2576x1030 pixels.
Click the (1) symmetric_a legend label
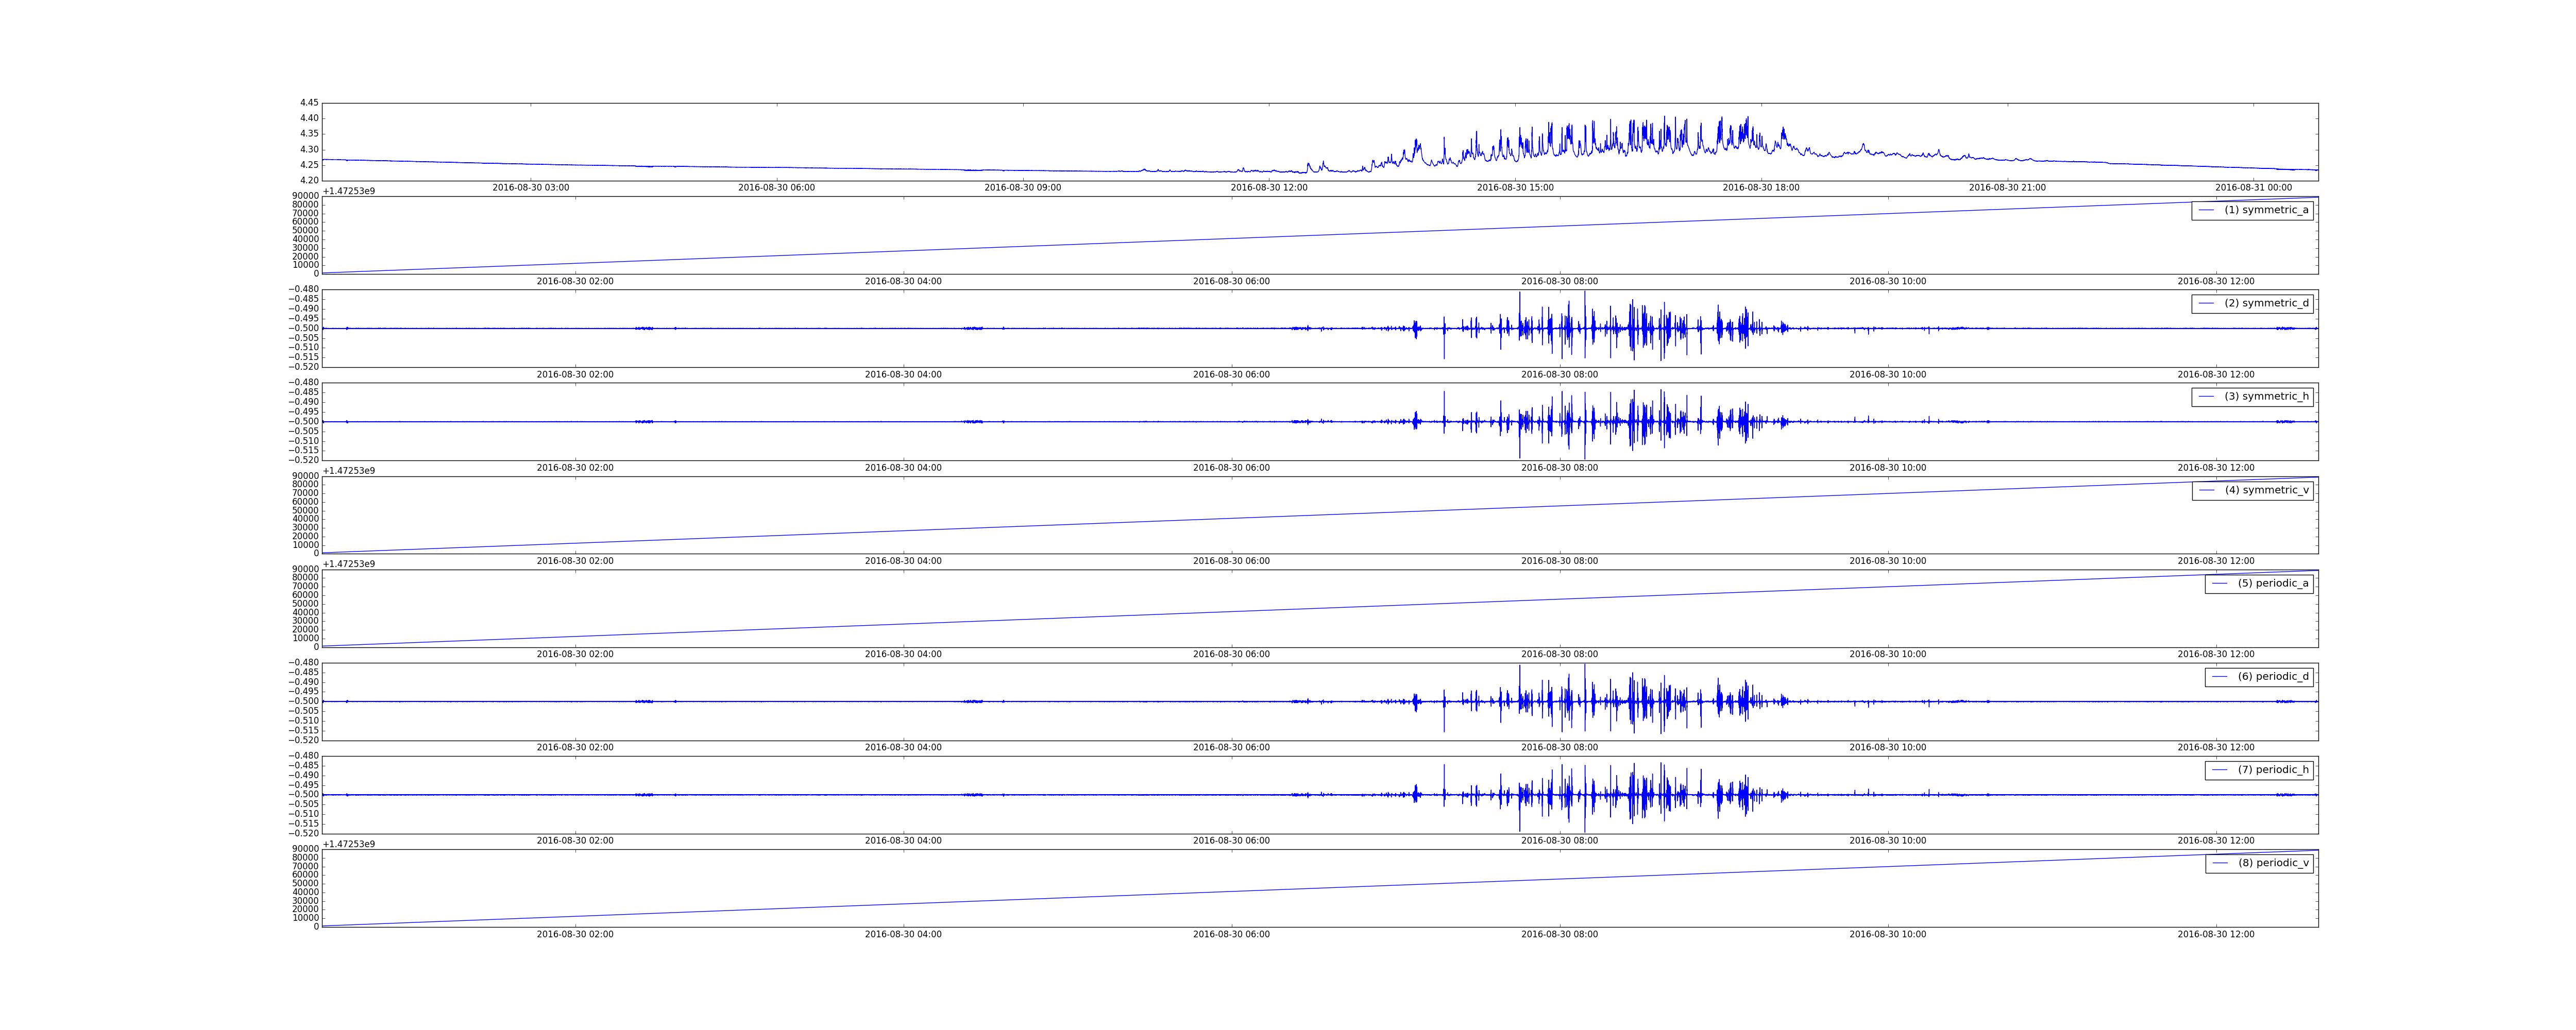(x=2266, y=210)
